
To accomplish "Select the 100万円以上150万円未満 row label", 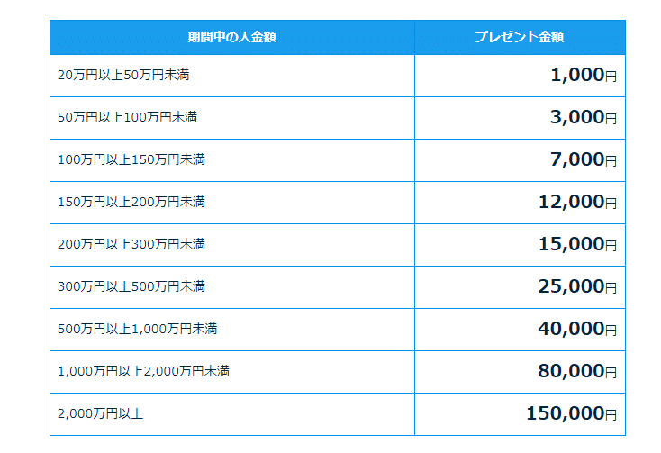I will point(131,159).
